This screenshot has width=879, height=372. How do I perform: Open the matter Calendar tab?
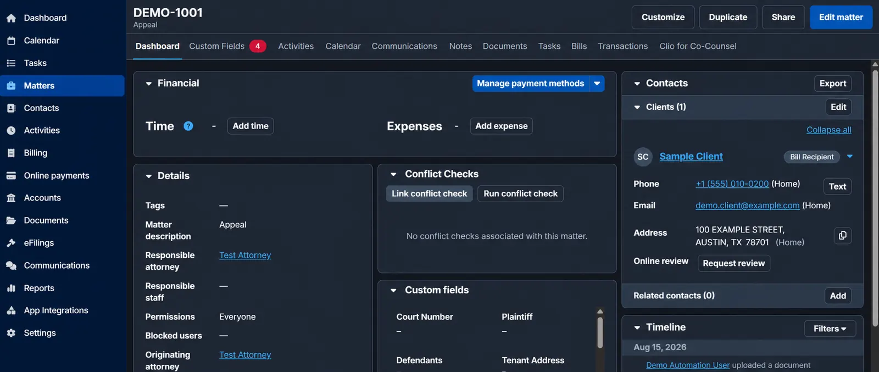[x=343, y=46]
